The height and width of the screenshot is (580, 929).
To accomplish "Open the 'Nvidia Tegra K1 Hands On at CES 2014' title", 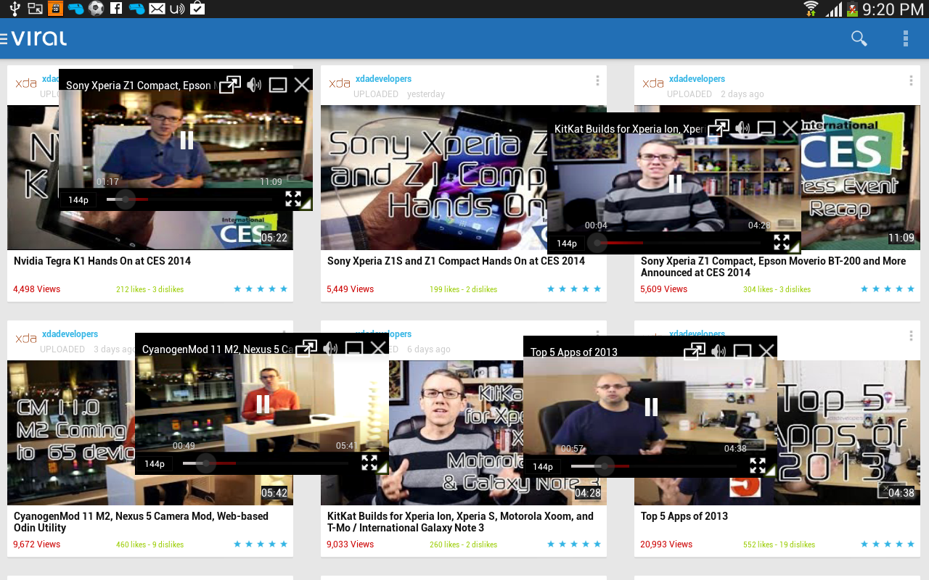I will tap(102, 261).
